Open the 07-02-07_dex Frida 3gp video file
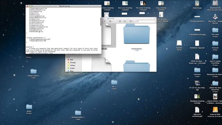222x125 pixels. [x=197, y=83]
